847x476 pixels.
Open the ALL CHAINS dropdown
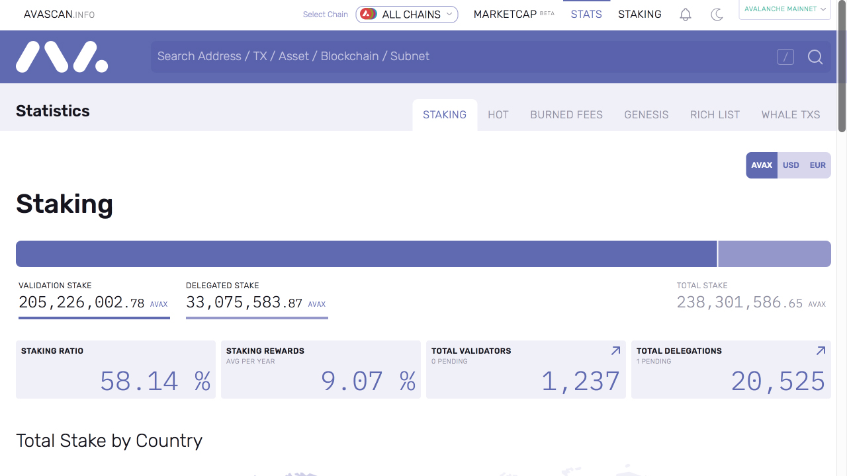pos(407,14)
